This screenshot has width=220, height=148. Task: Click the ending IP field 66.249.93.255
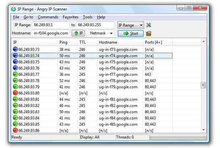[x=95, y=25]
